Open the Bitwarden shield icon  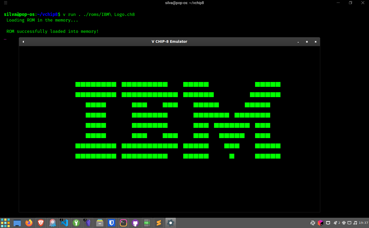pos(111,223)
